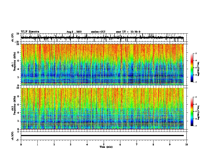Click time axis tick label "2"

[54, 145]
